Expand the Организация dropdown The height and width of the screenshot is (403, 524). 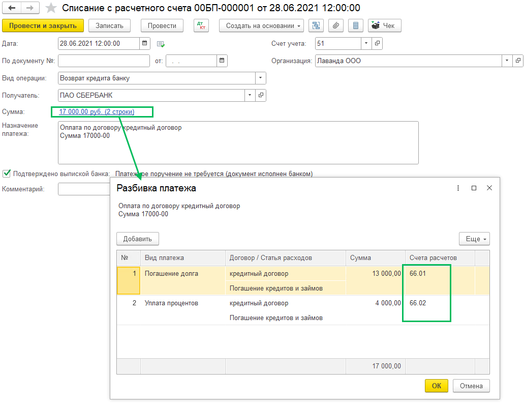pos(507,61)
